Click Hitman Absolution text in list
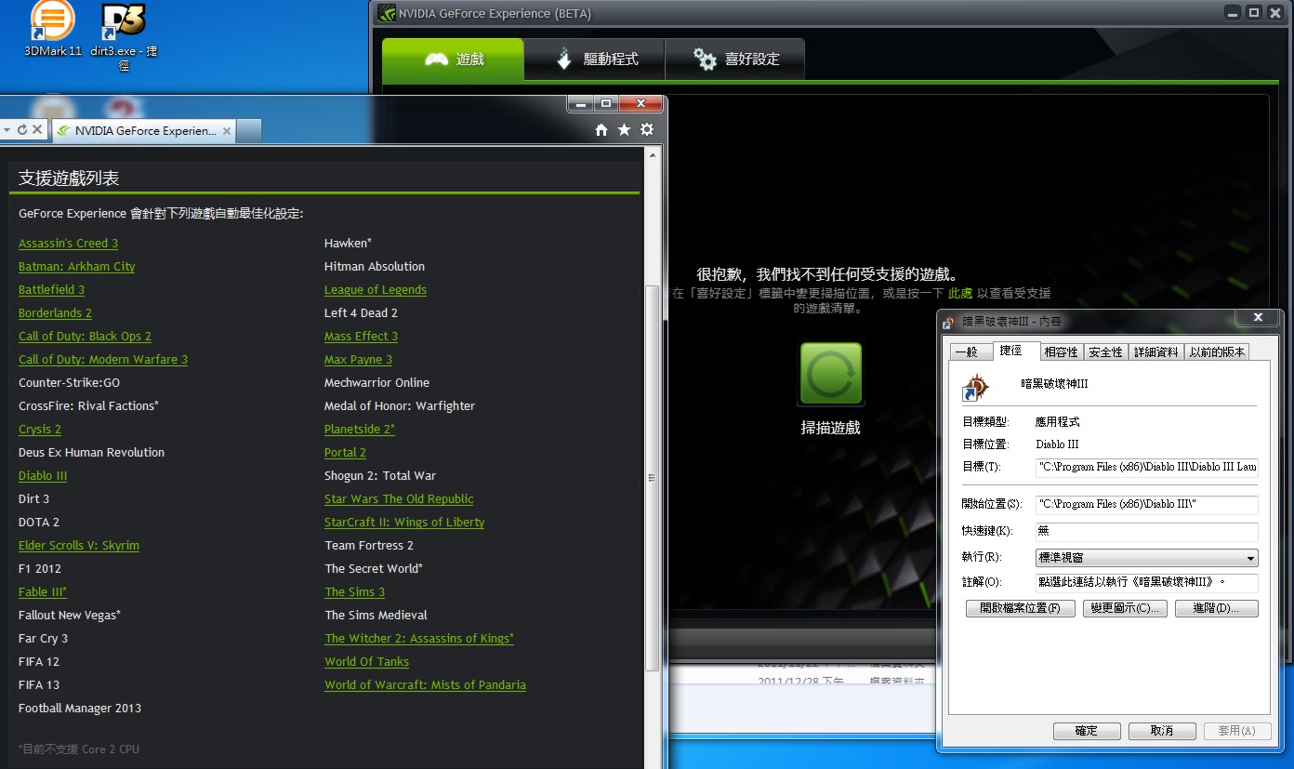The height and width of the screenshot is (769, 1294). click(375, 267)
